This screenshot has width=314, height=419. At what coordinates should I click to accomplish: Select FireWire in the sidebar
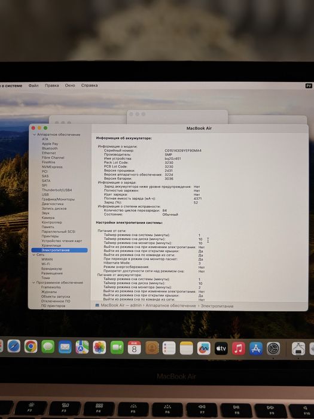click(48, 162)
